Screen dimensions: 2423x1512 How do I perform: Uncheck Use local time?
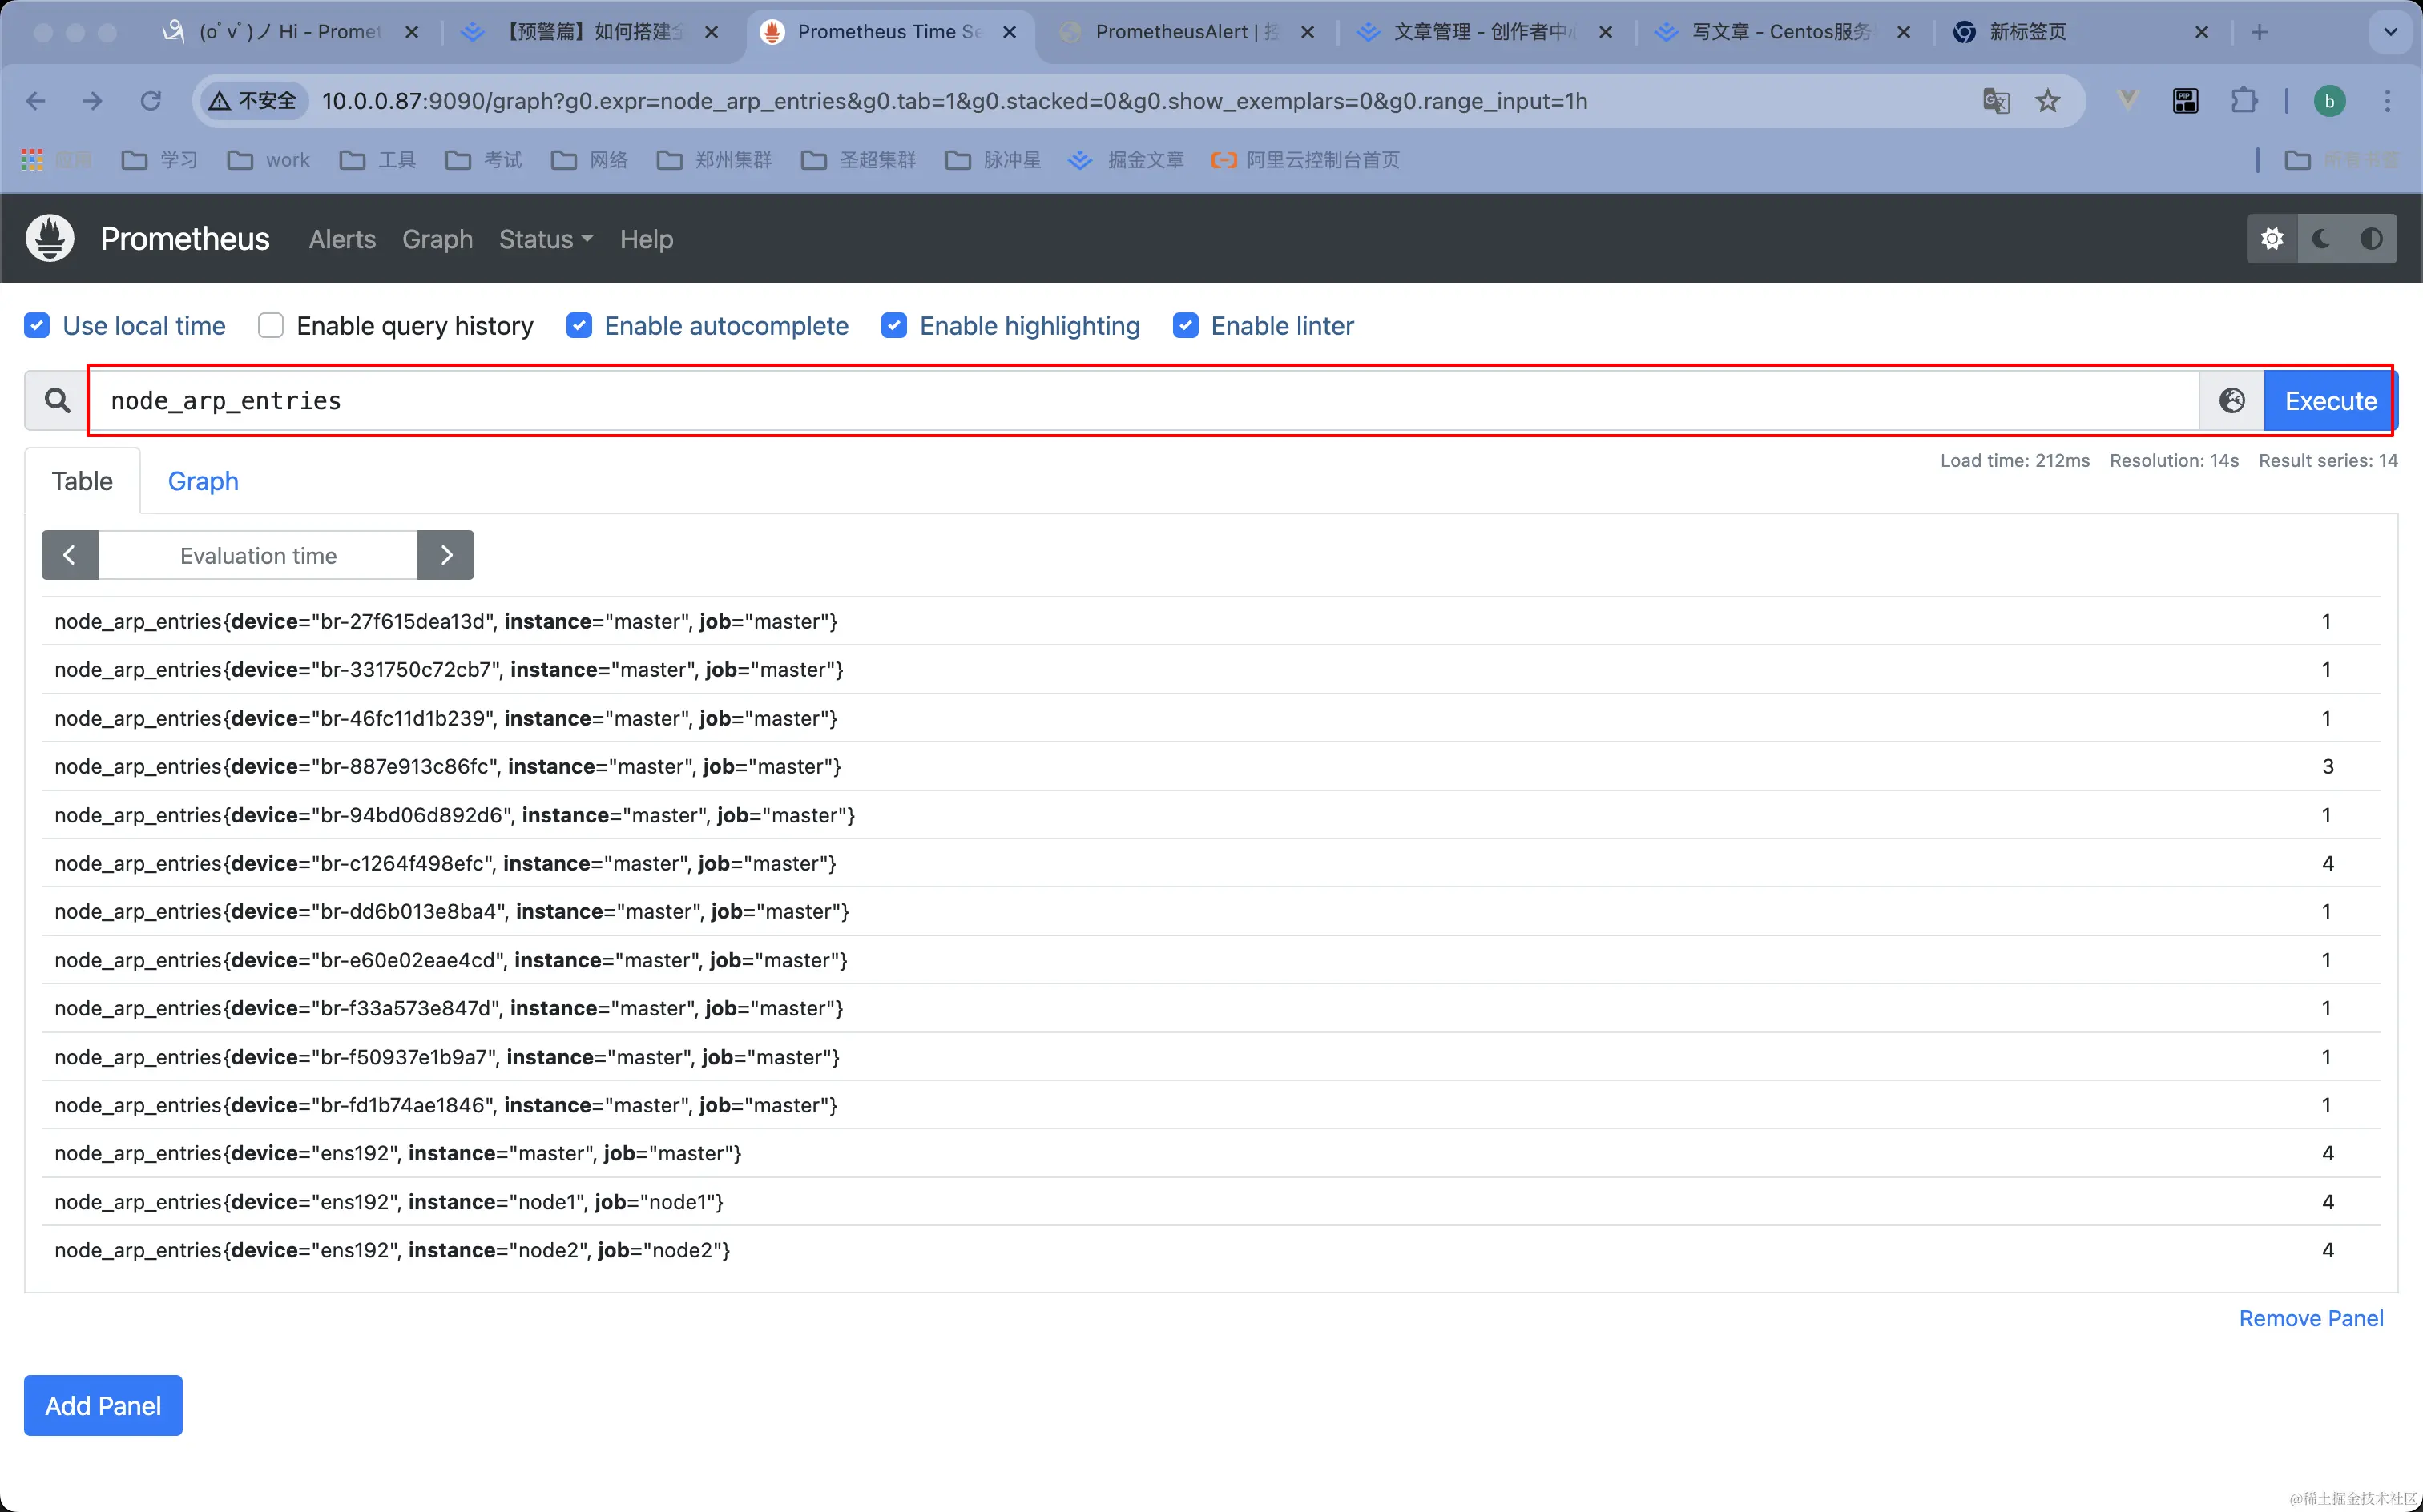(37, 326)
